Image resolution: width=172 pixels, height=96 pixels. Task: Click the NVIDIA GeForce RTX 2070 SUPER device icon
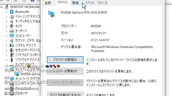[51, 14]
